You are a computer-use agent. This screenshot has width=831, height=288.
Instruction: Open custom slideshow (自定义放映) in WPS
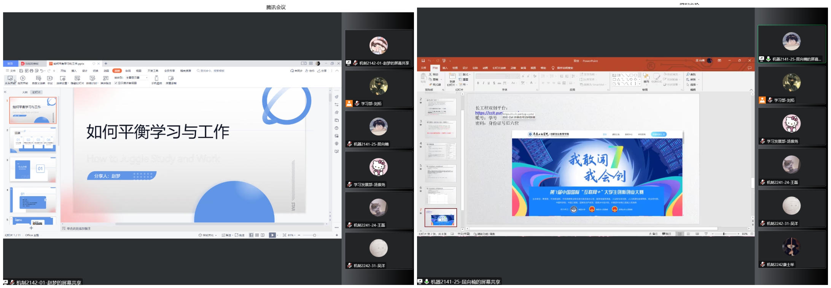pyautogui.click(x=38, y=79)
